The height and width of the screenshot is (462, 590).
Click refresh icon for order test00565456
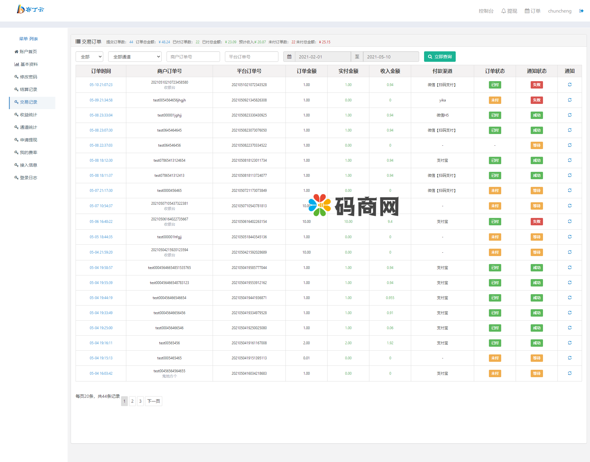pos(569,343)
